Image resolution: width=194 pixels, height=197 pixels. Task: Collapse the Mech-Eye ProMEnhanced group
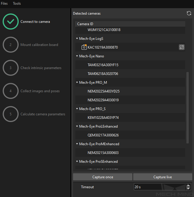pos(77,144)
